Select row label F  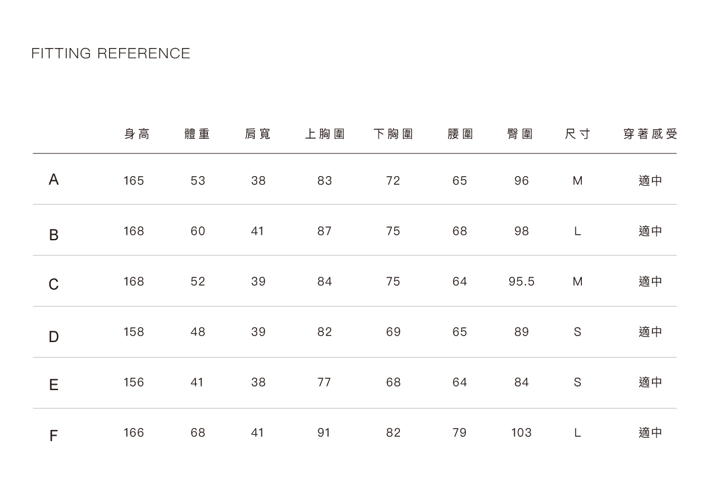point(54,436)
